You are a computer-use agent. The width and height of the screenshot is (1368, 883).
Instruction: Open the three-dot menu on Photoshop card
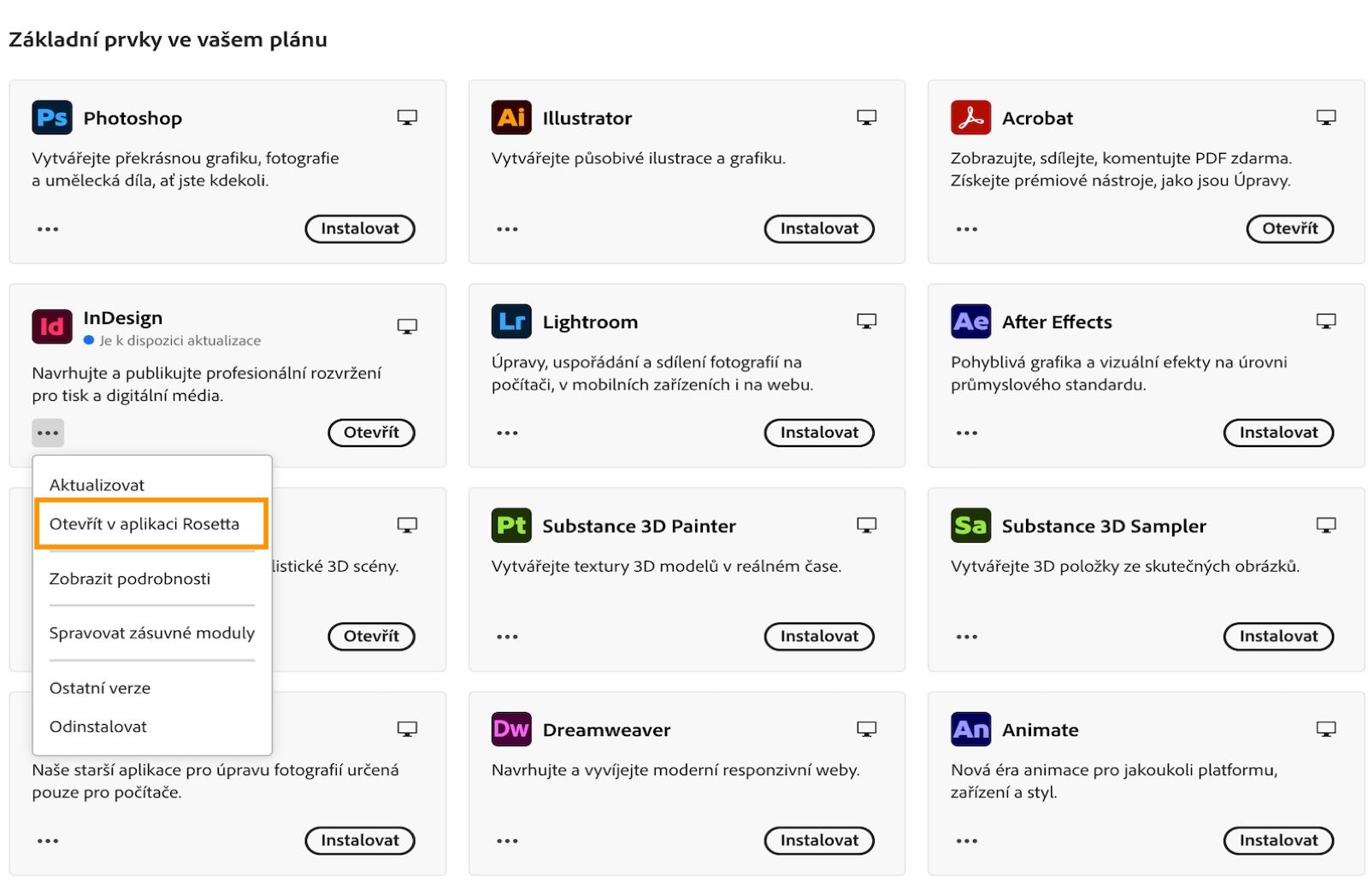coord(48,229)
